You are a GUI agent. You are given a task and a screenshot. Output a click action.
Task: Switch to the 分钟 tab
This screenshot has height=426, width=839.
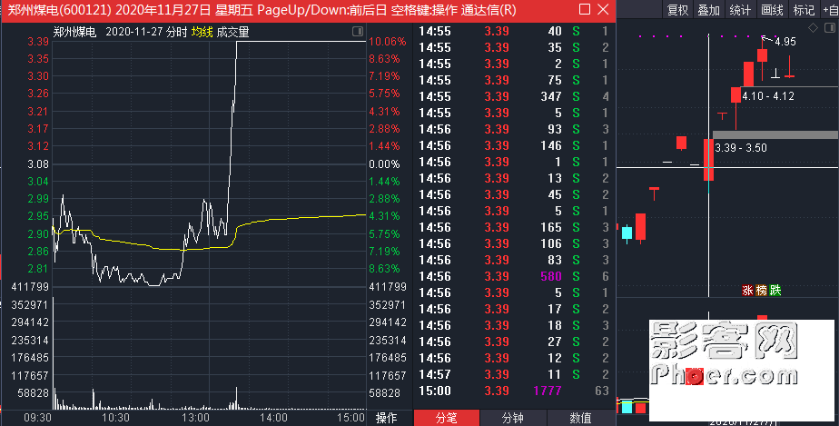tap(513, 418)
